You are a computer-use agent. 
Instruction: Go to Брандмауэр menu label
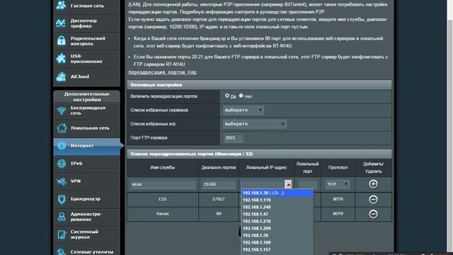click(85, 199)
